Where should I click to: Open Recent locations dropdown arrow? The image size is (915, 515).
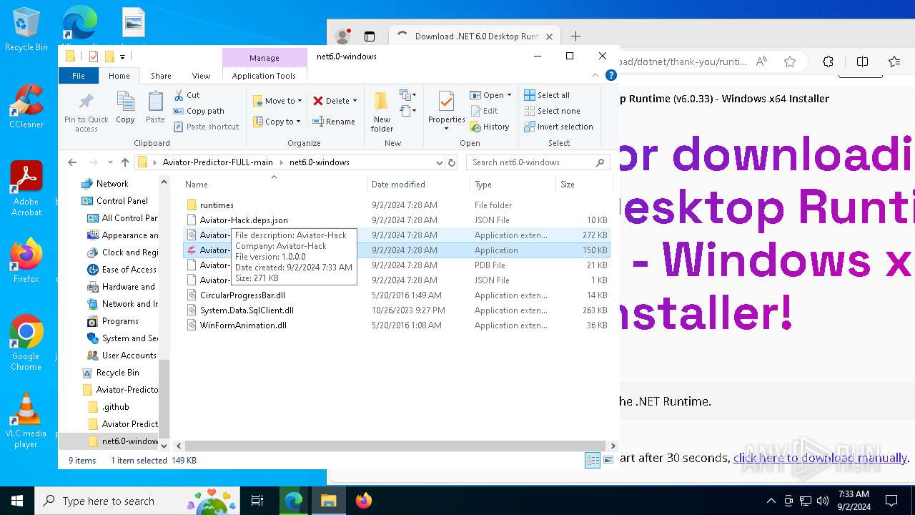109,162
